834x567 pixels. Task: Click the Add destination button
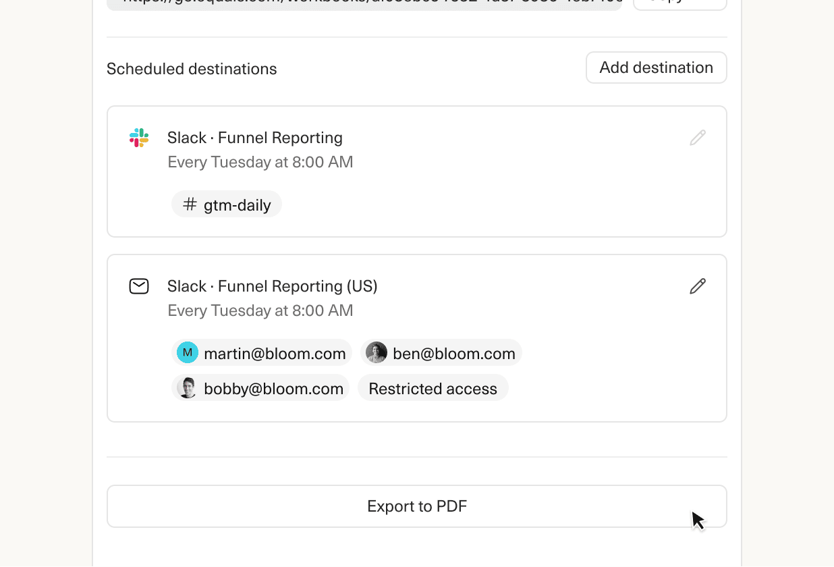tap(655, 67)
